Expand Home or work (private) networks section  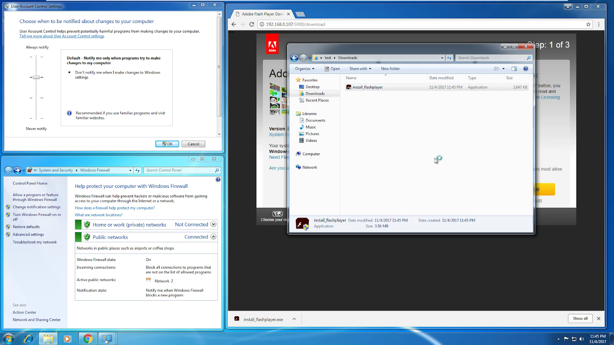[x=214, y=224]
